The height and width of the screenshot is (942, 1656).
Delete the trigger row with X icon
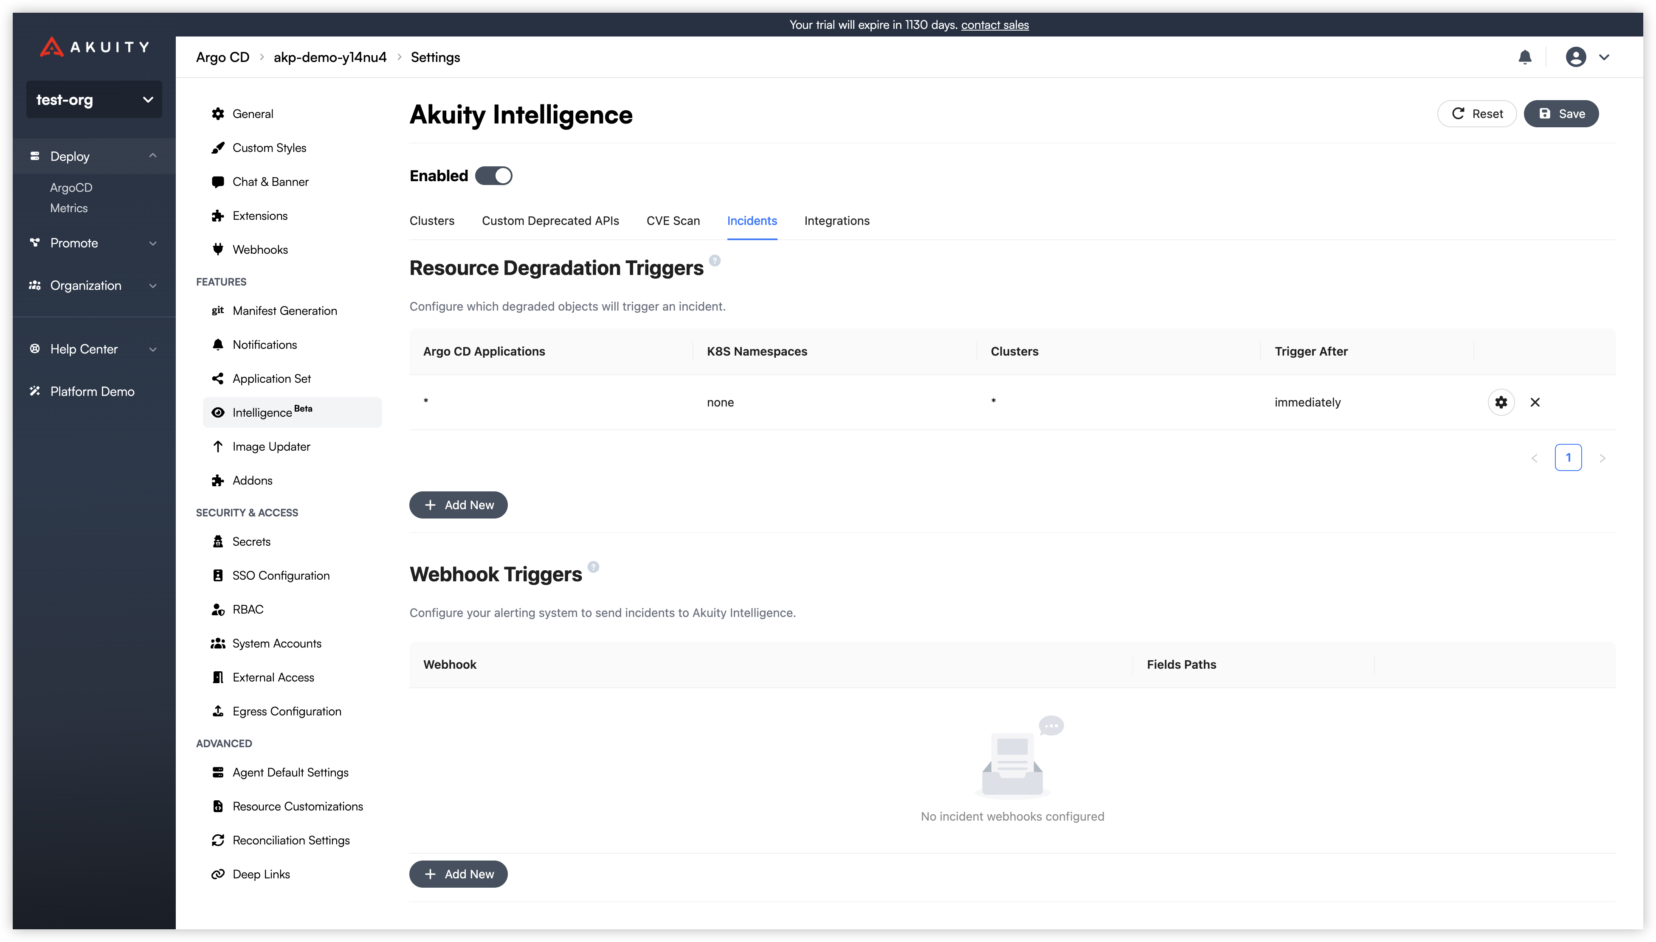(x=1534, y=402)
